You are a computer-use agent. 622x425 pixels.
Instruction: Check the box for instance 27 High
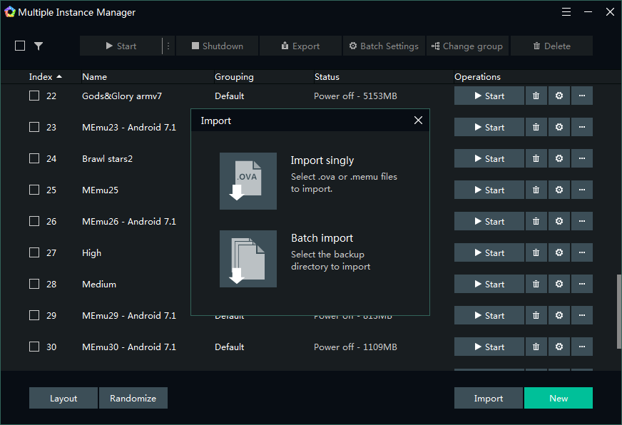point(34,252)
